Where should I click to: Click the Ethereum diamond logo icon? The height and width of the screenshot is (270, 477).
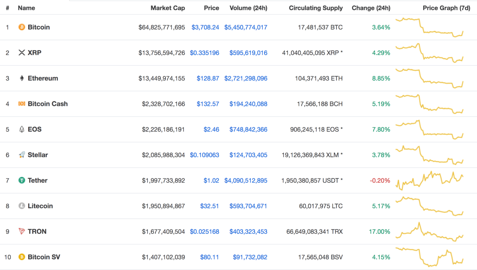point(22,78)
